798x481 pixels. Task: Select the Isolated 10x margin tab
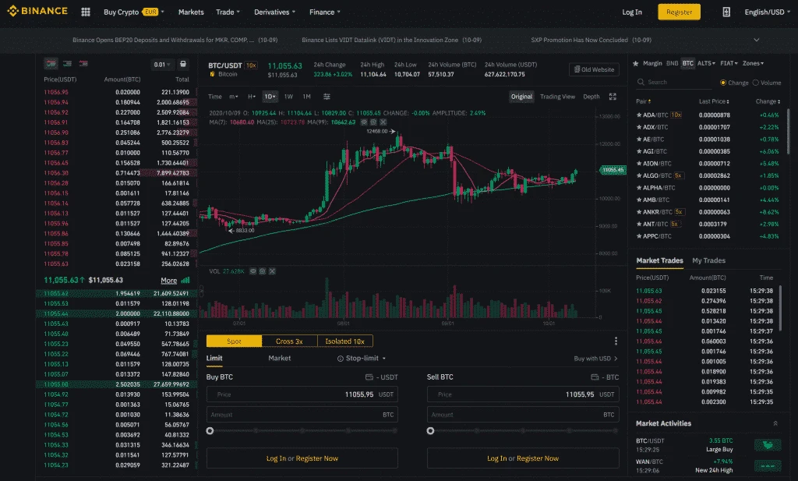click(x=346, y=341)
